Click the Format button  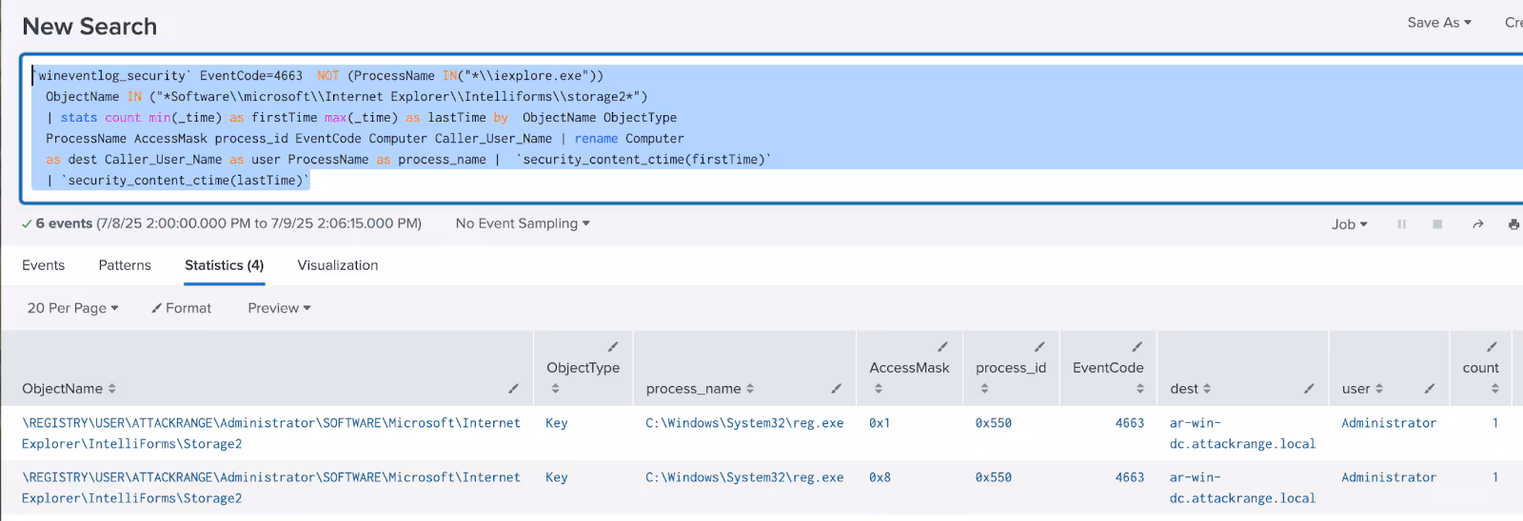click(182, 308)
